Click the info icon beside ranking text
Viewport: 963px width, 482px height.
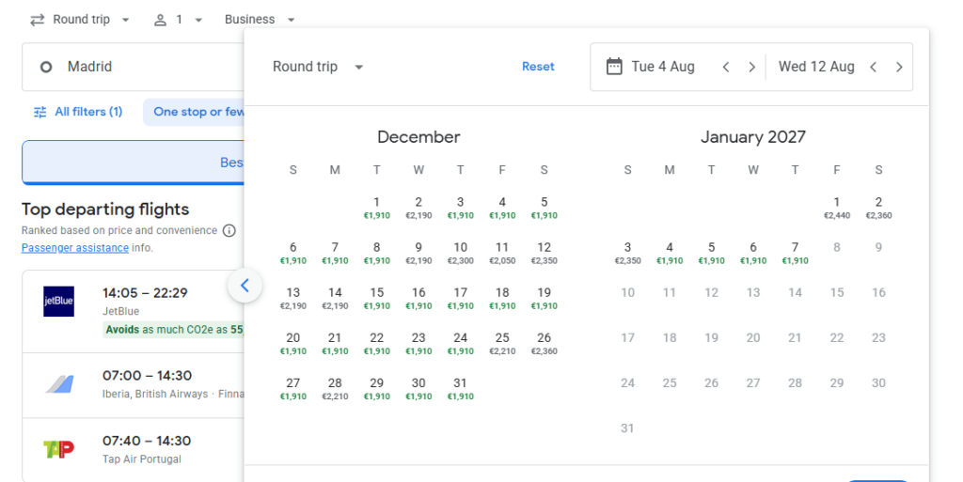point(229,231)
